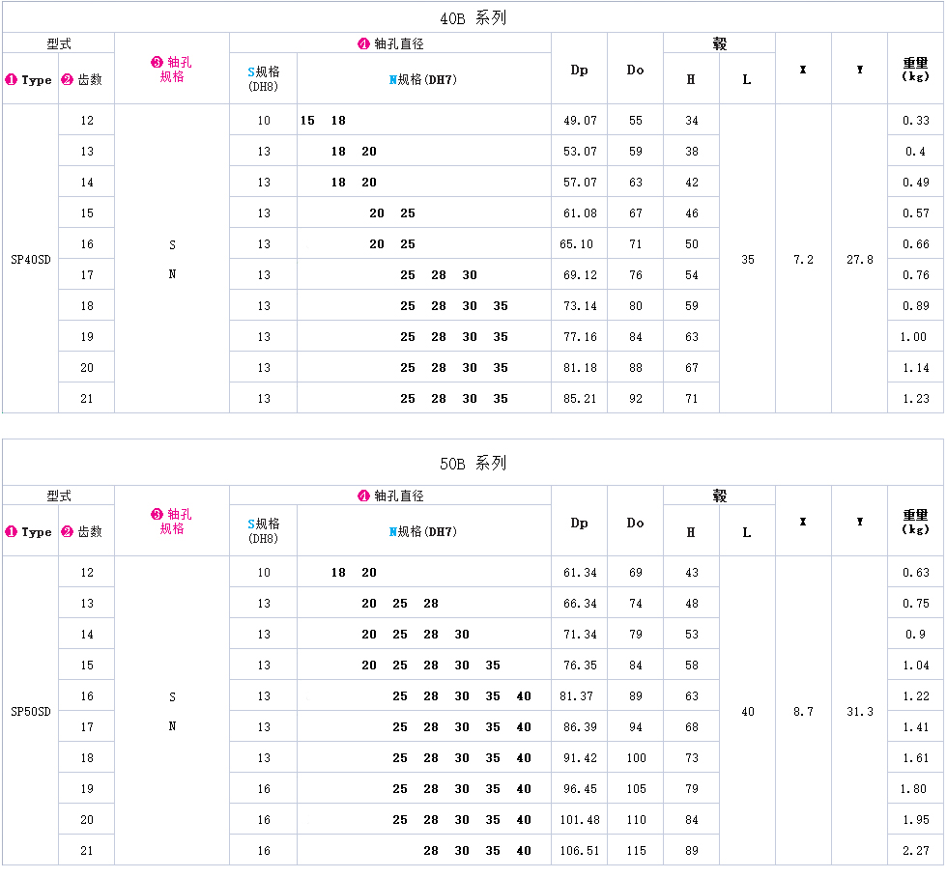Click the SP40SD type cell
Viewport: 947px width, 878px height.
[x=31, y=260]
